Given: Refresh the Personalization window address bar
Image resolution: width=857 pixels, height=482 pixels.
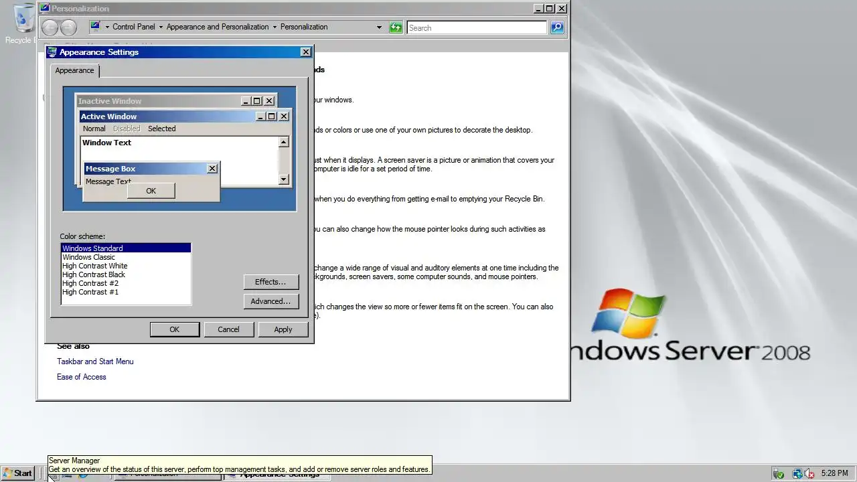Looking at the screenshot, I should coord(396,27).
